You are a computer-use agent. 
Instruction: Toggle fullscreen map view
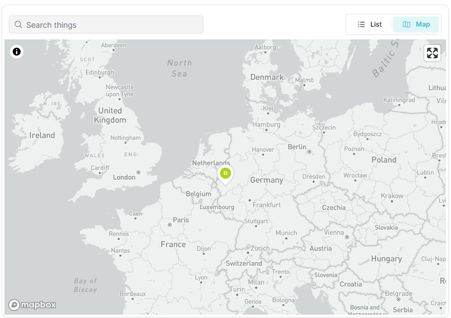click(432, 53)
